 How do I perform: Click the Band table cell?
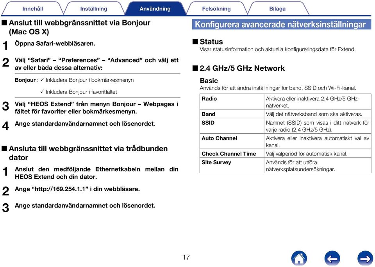pos(232,114)
